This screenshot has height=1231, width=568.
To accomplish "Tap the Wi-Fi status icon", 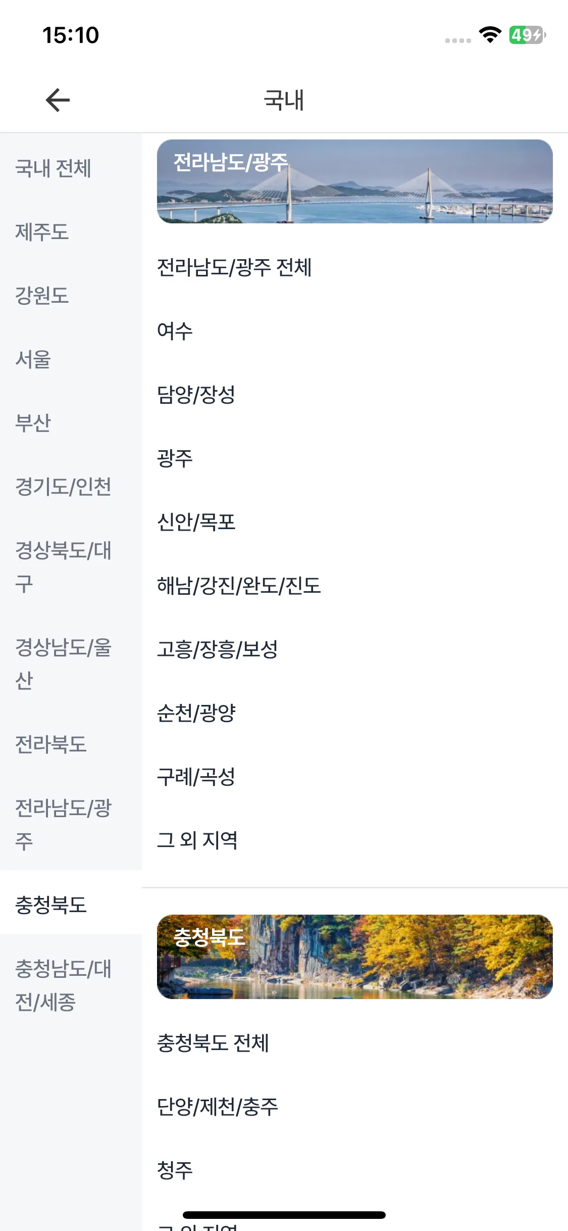I will pyautogui.click(x=490, y=35).
